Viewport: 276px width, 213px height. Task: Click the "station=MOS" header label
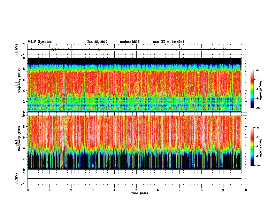point(130,42)
